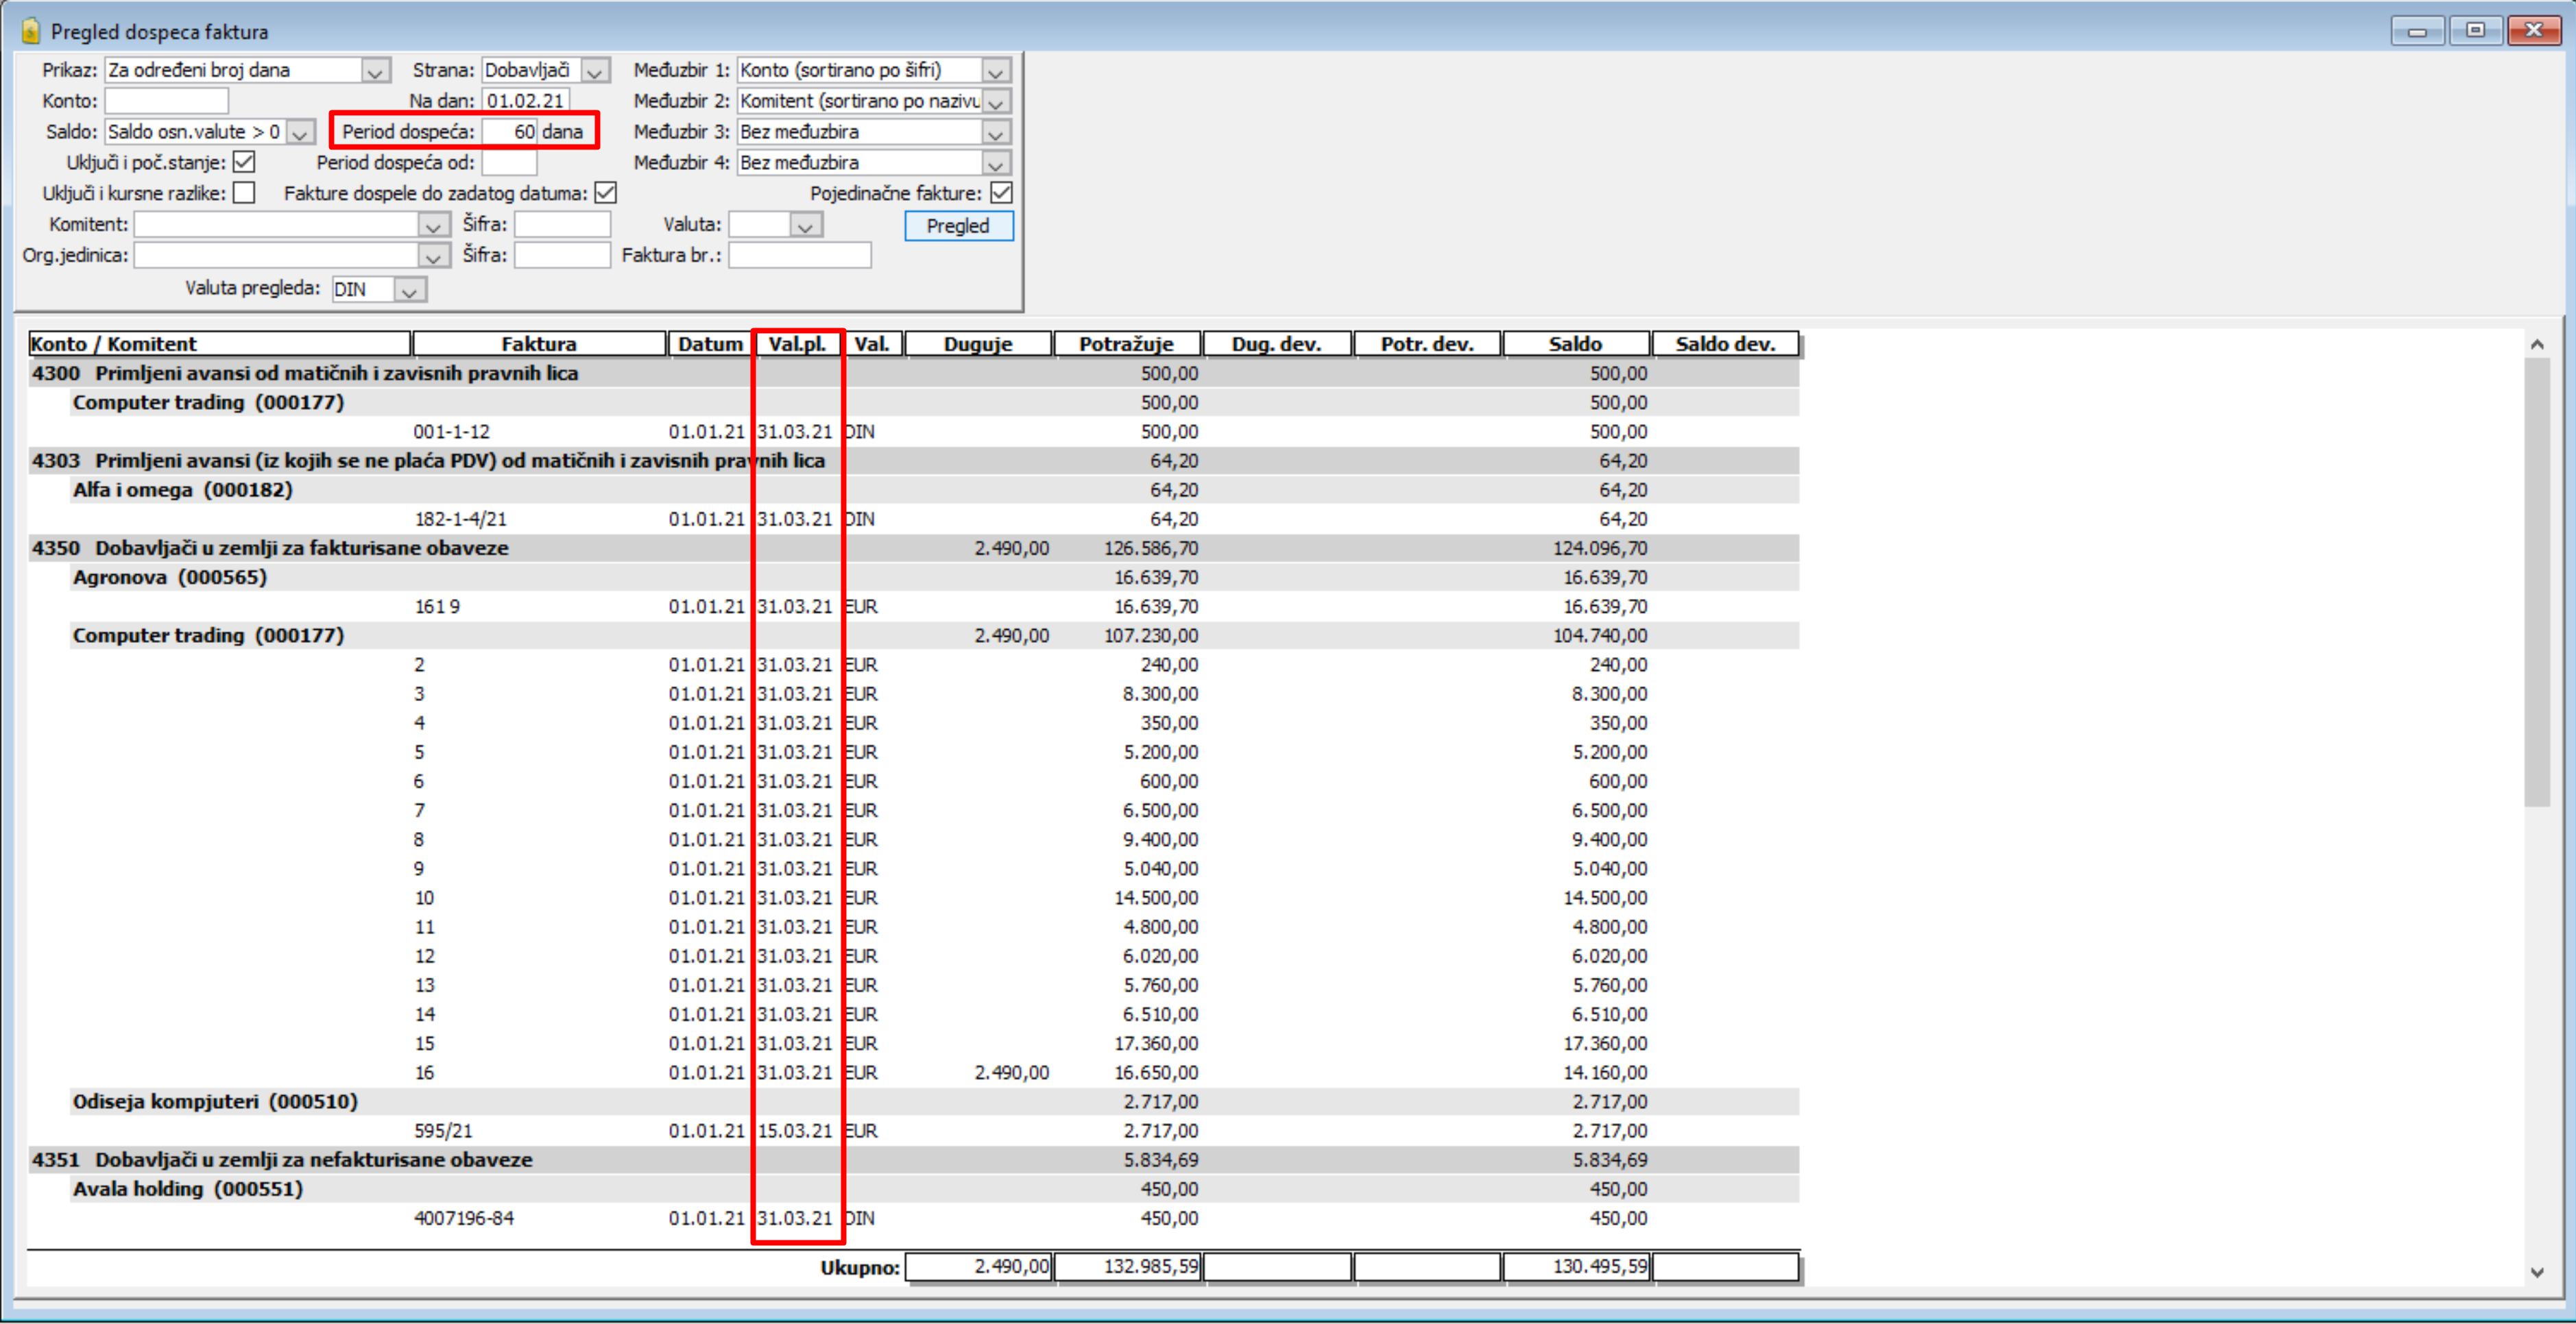Expand the Strana Dobavljači dropdown

point(595,71)
